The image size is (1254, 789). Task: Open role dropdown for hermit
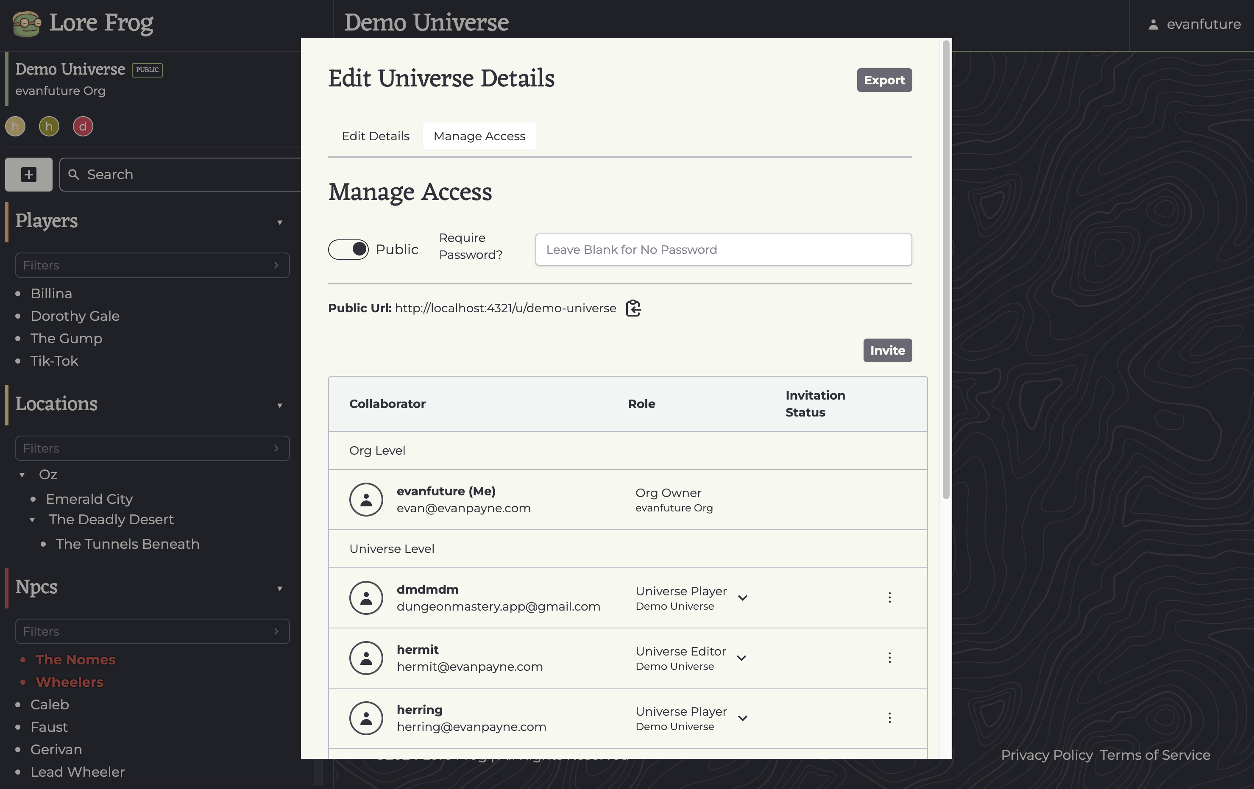741,658
